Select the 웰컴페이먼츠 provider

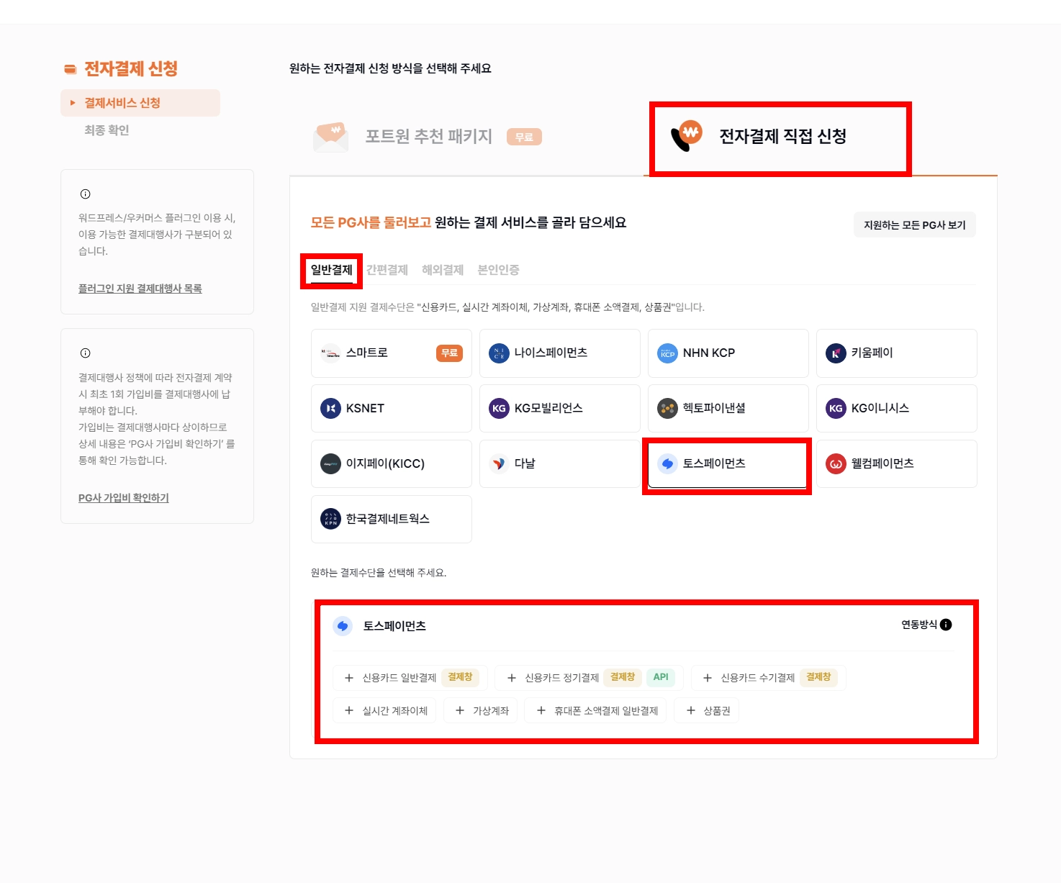click(897, 463)
